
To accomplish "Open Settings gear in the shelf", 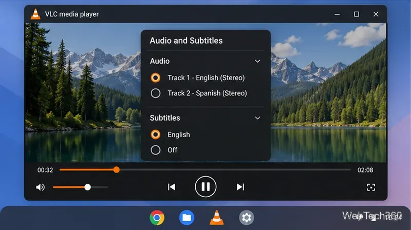I will click(x=247, y=218).
